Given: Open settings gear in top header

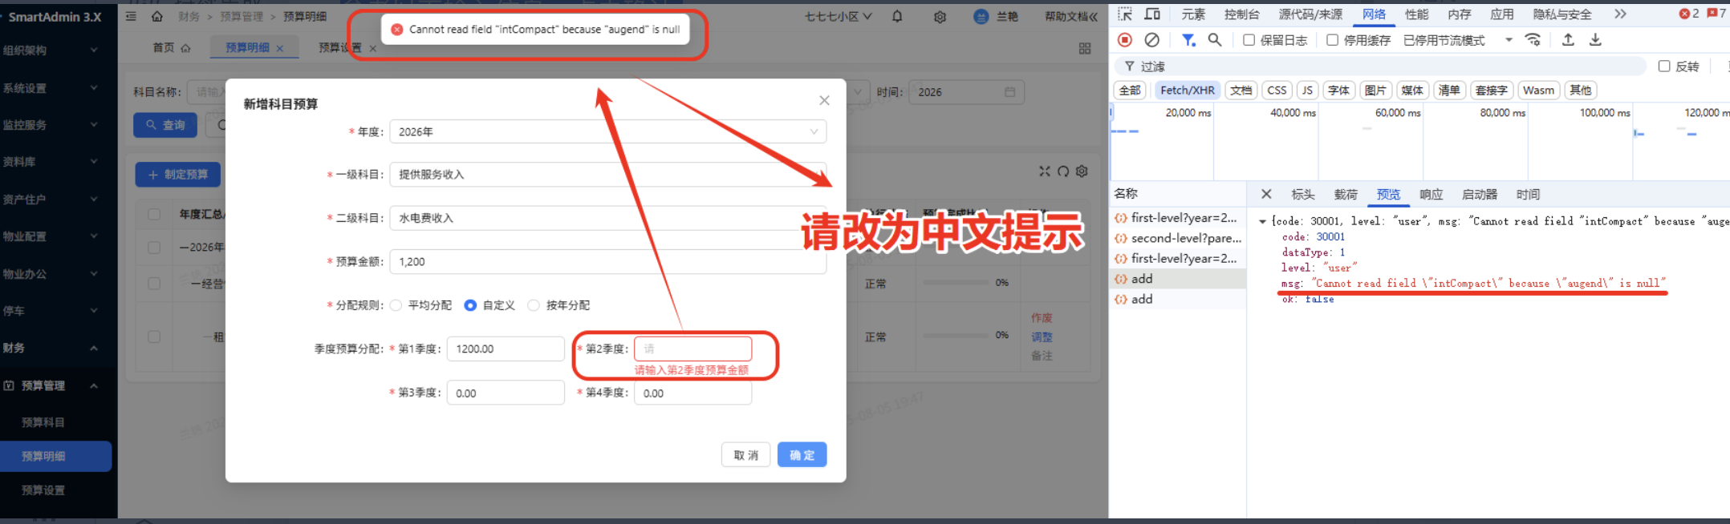Looking at the screenshot, I should pyautogui.click(x=940, y=17).
